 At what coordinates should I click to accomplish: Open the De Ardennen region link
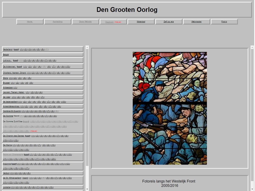coord(9,67)
